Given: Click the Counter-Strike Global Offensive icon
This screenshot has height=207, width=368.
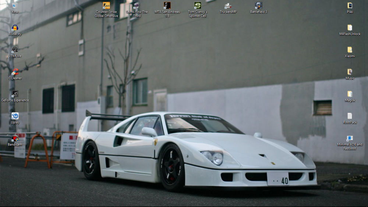Looking at the screenshot, I should point(106,6).
